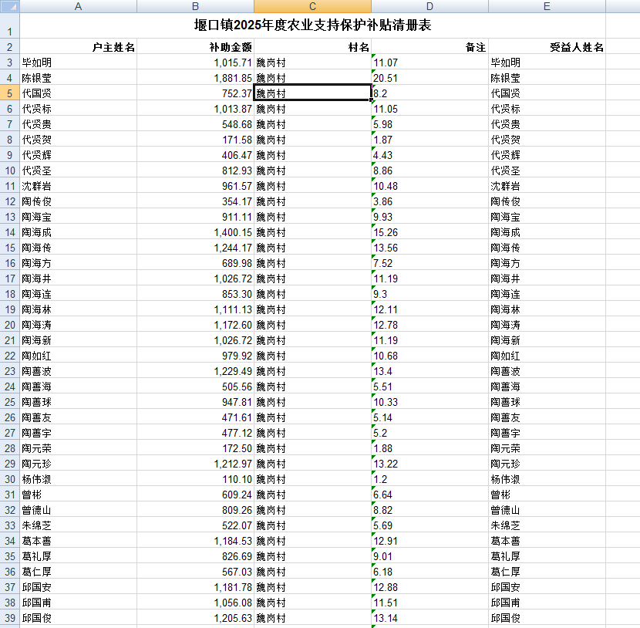This screenshot has width=640, height=628.
Task: Select 葛仁厚 in column A
Action: click(x=78, y=572)
